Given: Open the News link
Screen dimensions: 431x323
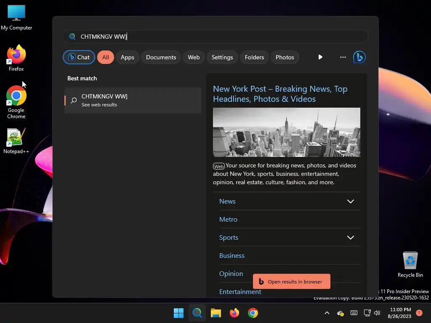Looking at the screenshot, I should coord(227,201).
